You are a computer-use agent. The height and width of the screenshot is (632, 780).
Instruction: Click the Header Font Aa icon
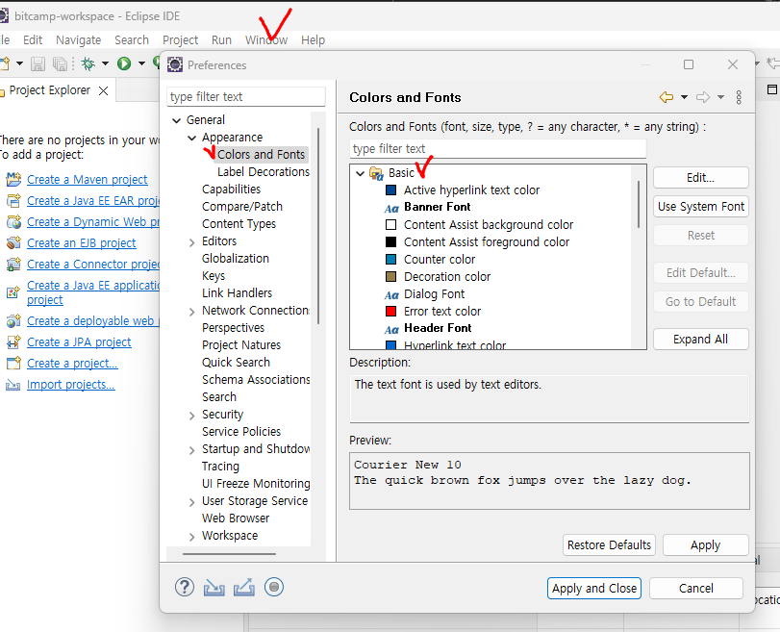tap(391, 329)
